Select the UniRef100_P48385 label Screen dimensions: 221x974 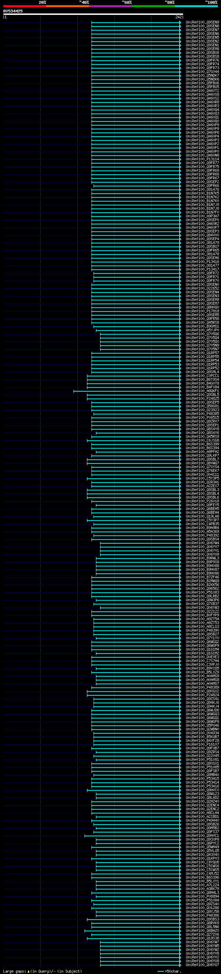click(x=202, y=414)
